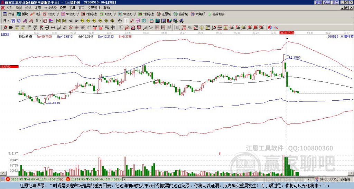Step chart left with the black arrow

(71, 21)
